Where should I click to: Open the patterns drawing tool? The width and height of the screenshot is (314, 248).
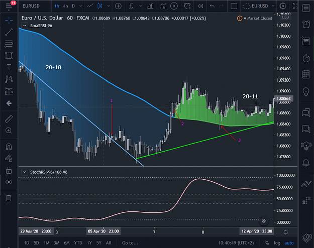point(9,79)
